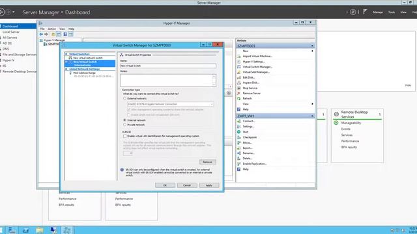Select Private network radio button
The height and width of the screenshot is (234, 417).
coord(124,125)
